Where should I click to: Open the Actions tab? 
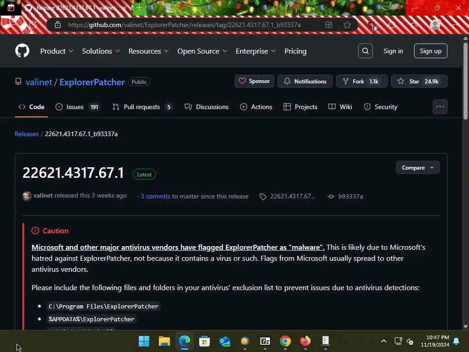click(256, 107)
